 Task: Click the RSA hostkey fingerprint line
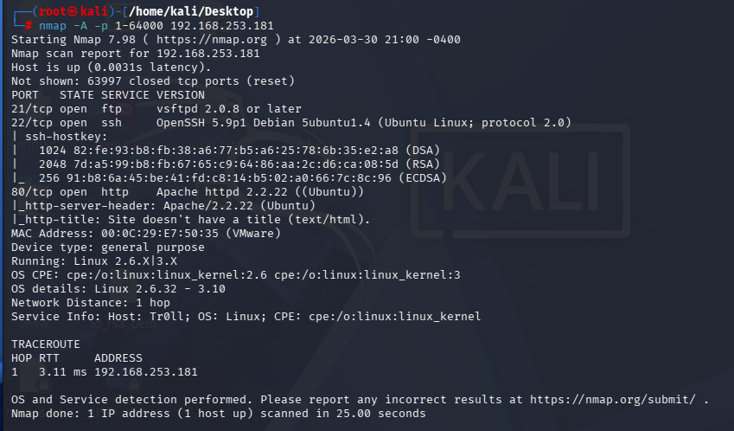click(239, 164)
